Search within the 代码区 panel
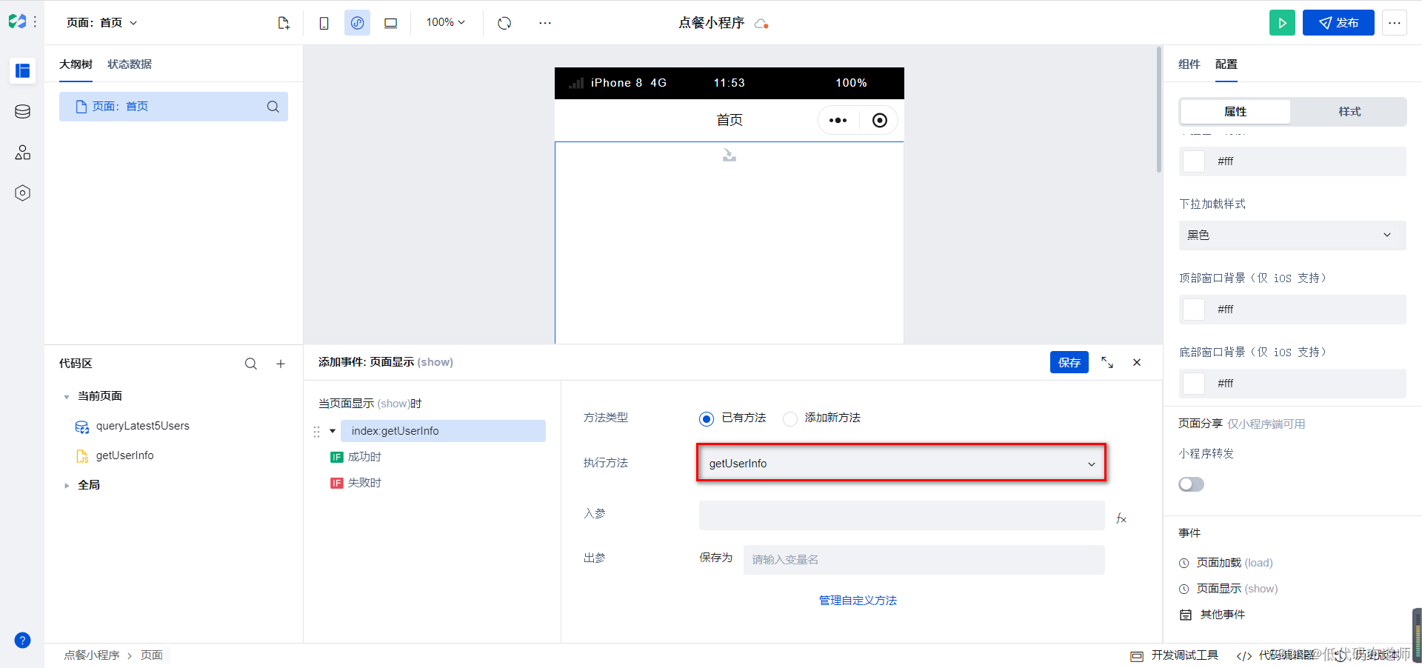The width and height of the screenshot is (1422, 668). coord(251,364)
